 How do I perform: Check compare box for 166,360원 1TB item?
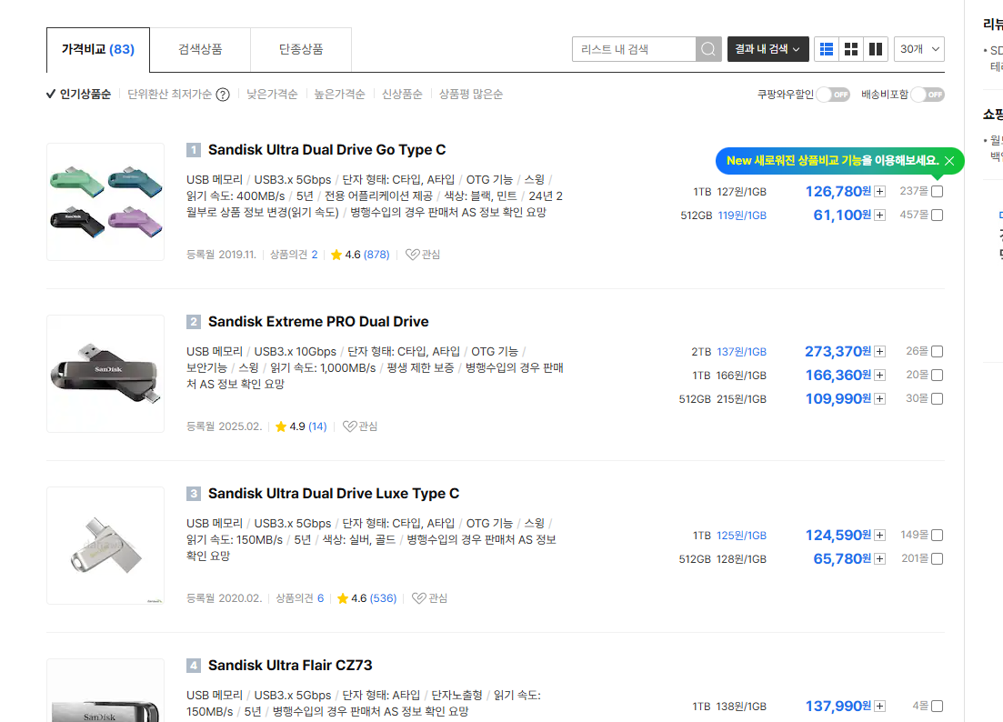(938, 375)
